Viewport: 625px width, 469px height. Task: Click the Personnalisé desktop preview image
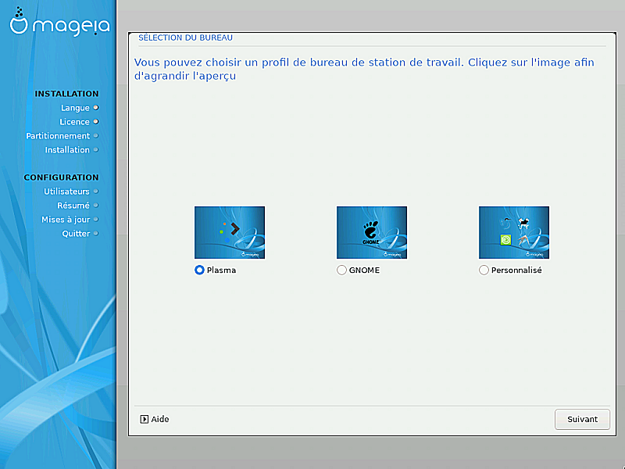pos(514,232)
